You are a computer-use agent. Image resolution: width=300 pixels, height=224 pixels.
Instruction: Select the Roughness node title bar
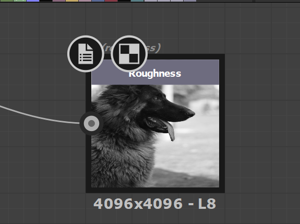coord(155,72)
